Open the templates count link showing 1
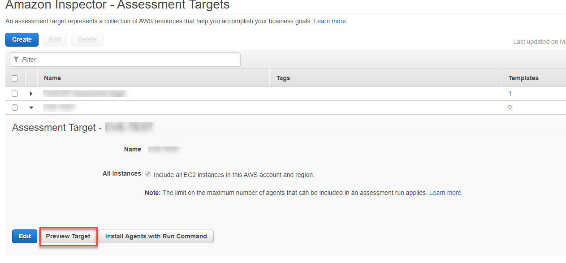 (510, 93)
